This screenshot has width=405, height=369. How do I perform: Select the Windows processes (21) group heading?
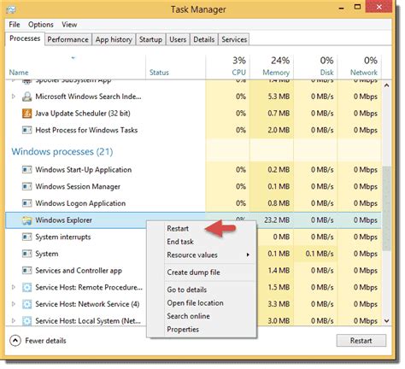click(62, 151)
